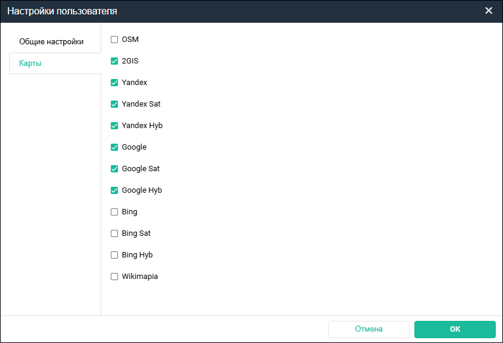This screenshot has height=343, width=503.
Task: Toggle off Yandex Hyb checkbox
Action: 114,126
